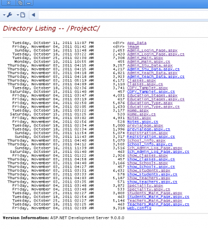The height and width of the screenshot is (229, 208).
Task: Open the page icon dropdown arrow
Action: coord(18,15)
